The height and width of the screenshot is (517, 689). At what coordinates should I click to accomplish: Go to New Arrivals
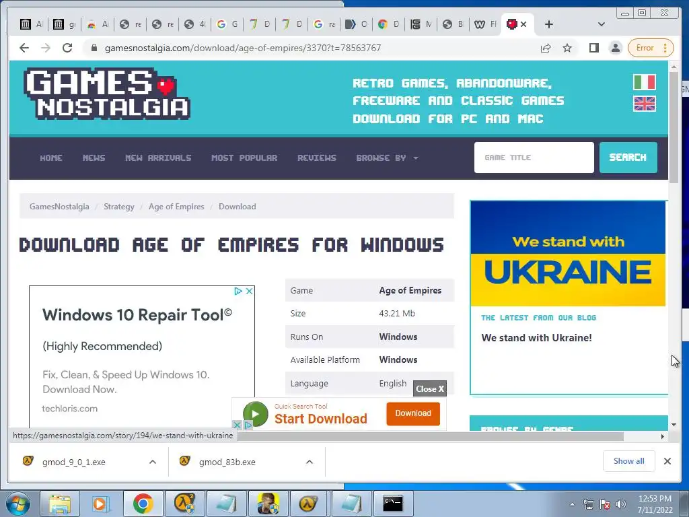[158, 158]
